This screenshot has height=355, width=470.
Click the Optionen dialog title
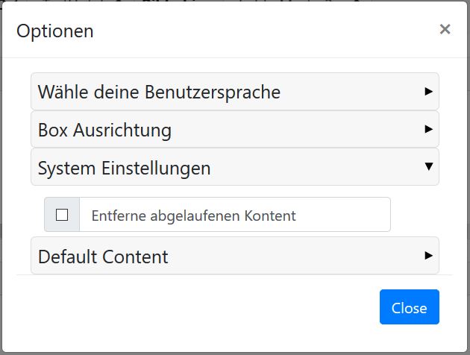pos(55,31)
